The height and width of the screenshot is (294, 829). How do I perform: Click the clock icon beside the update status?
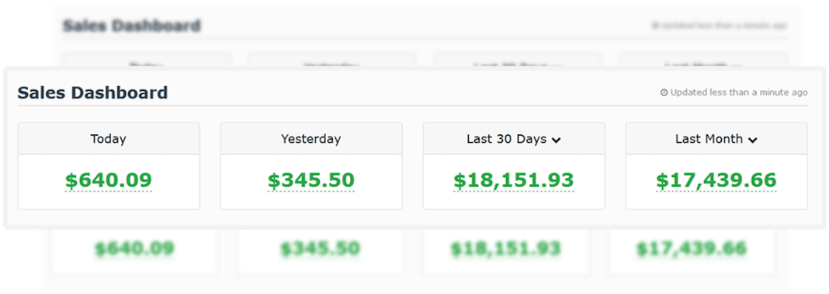(664, 92)
